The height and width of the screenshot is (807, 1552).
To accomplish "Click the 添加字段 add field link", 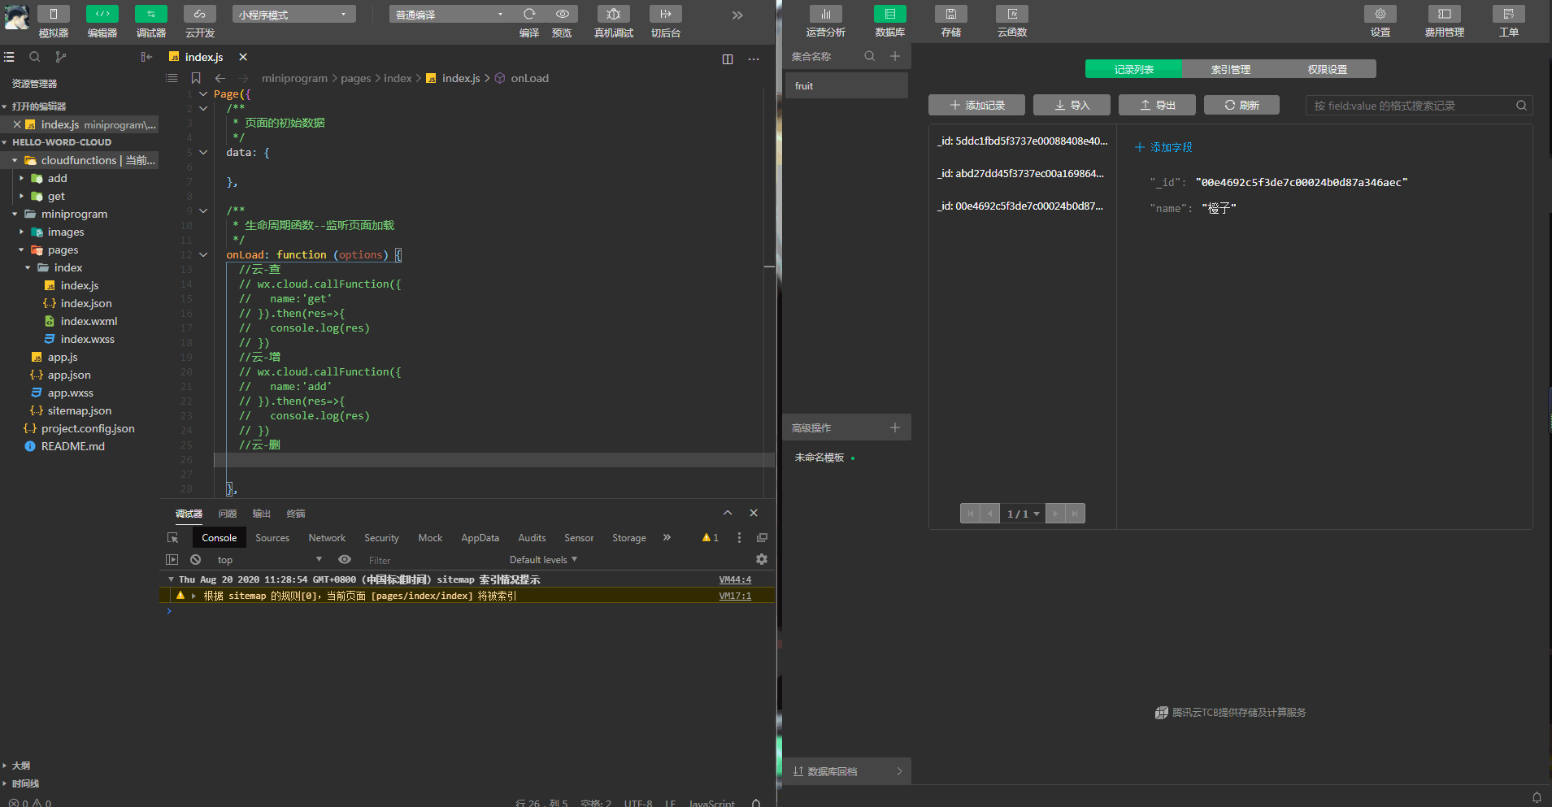I will tap(1163, 147).
